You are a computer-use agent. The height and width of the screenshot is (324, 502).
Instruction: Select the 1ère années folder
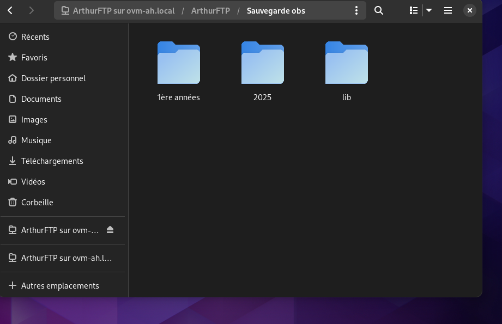click(179, 71)
